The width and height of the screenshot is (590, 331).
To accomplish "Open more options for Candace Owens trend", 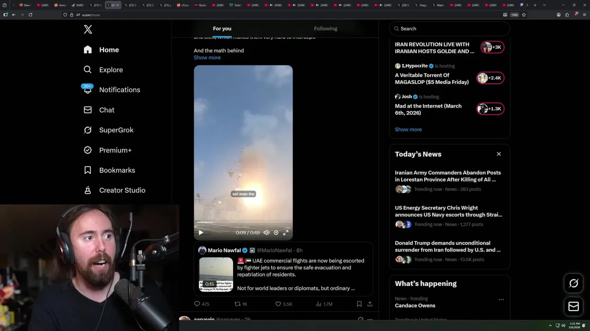I will tap(501, 299).
